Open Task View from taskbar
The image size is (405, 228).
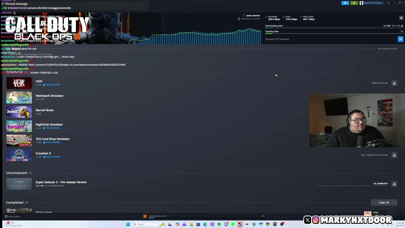pos(170,224)
